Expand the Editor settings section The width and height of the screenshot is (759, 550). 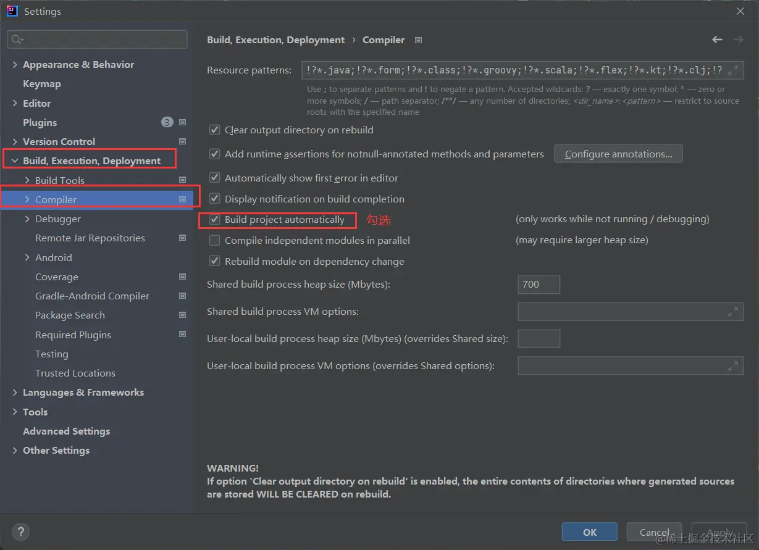(15, 103)
